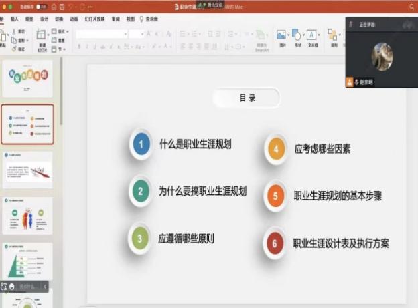The height and width of the screenshot is (308, 418).
Task: Insert a picture using the 图片 icon
Action: click(x=282, y=36)
